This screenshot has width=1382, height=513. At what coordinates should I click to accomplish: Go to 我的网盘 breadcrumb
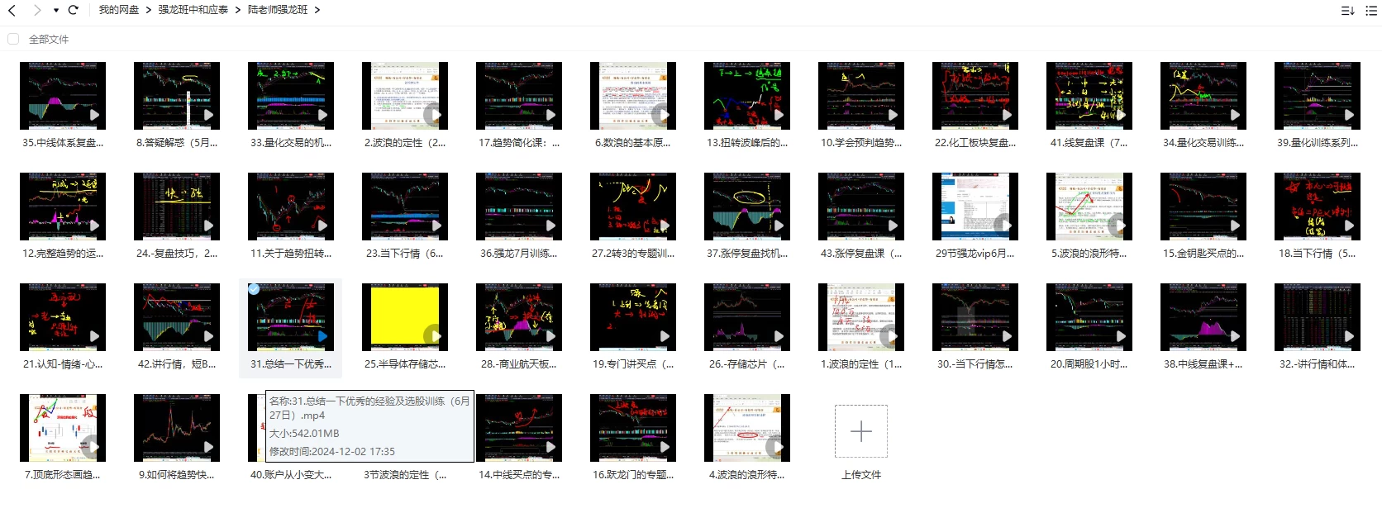118,10
